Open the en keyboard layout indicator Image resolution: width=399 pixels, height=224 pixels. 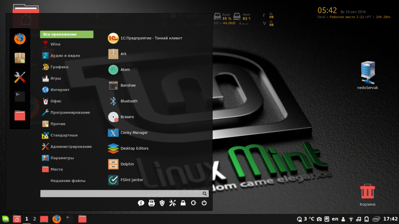click(x=335, y=219)
